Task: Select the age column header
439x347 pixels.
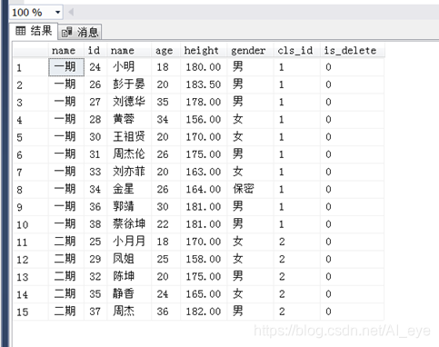Action: 165,50
